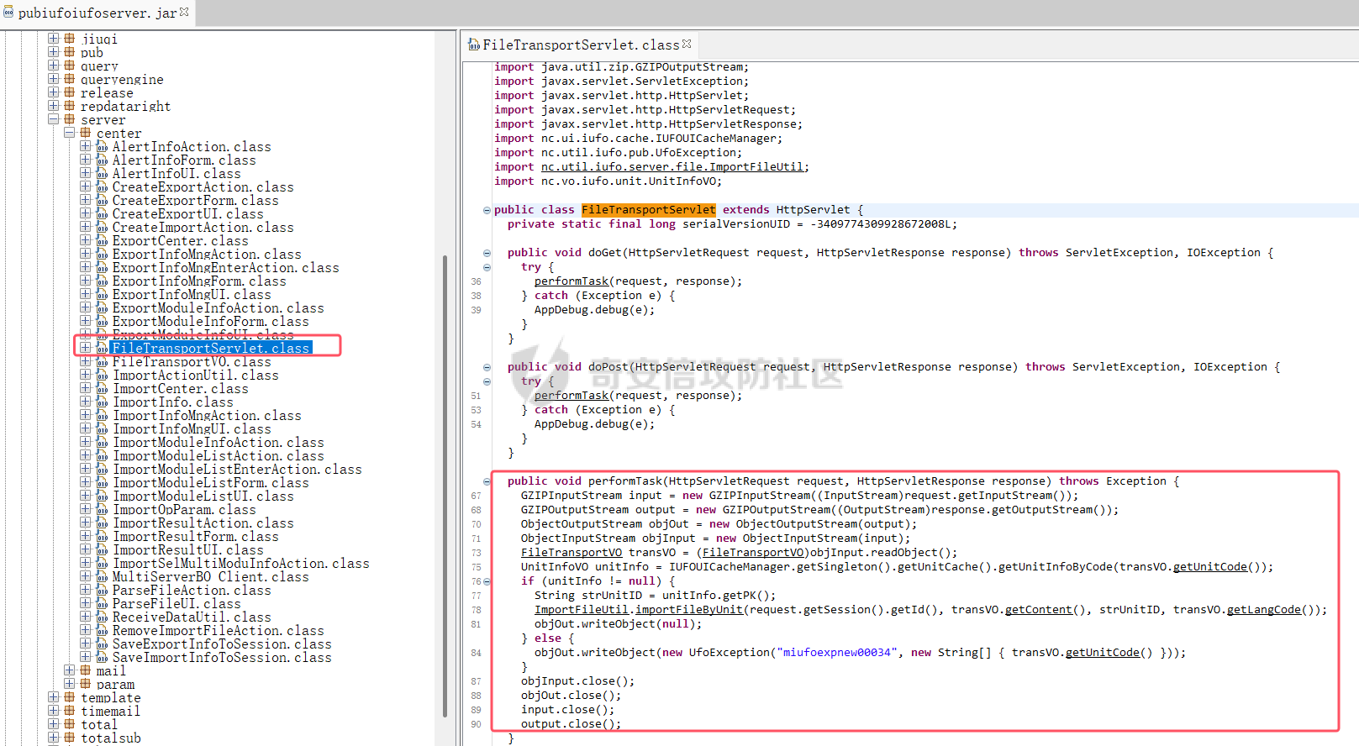
Task: Expand the queryengine package node
Action: click(x=53, y=79)
